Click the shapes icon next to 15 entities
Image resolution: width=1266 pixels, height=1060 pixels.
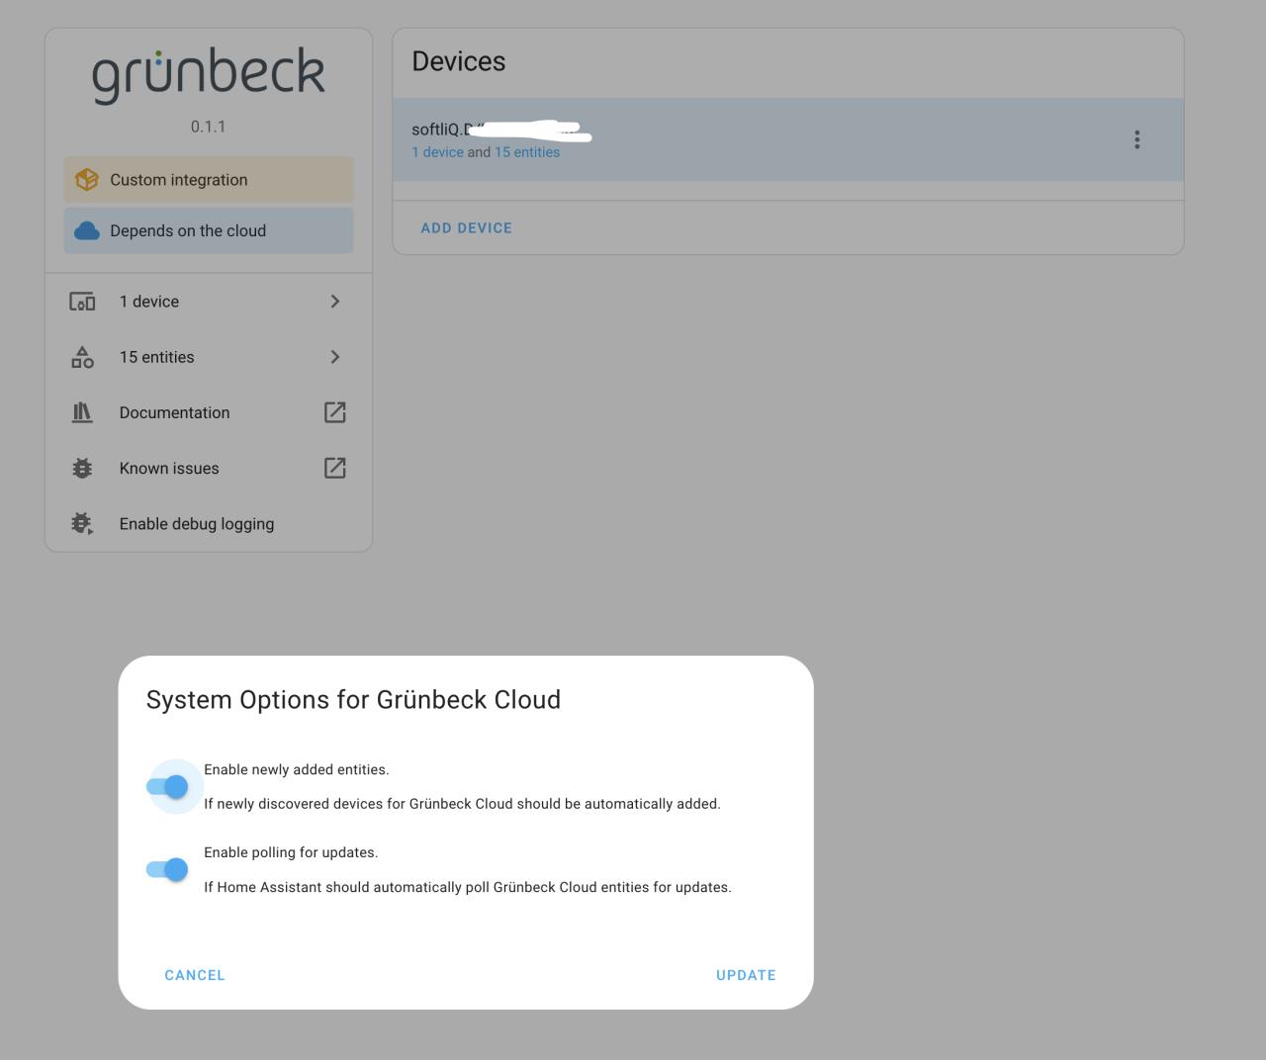82,357
